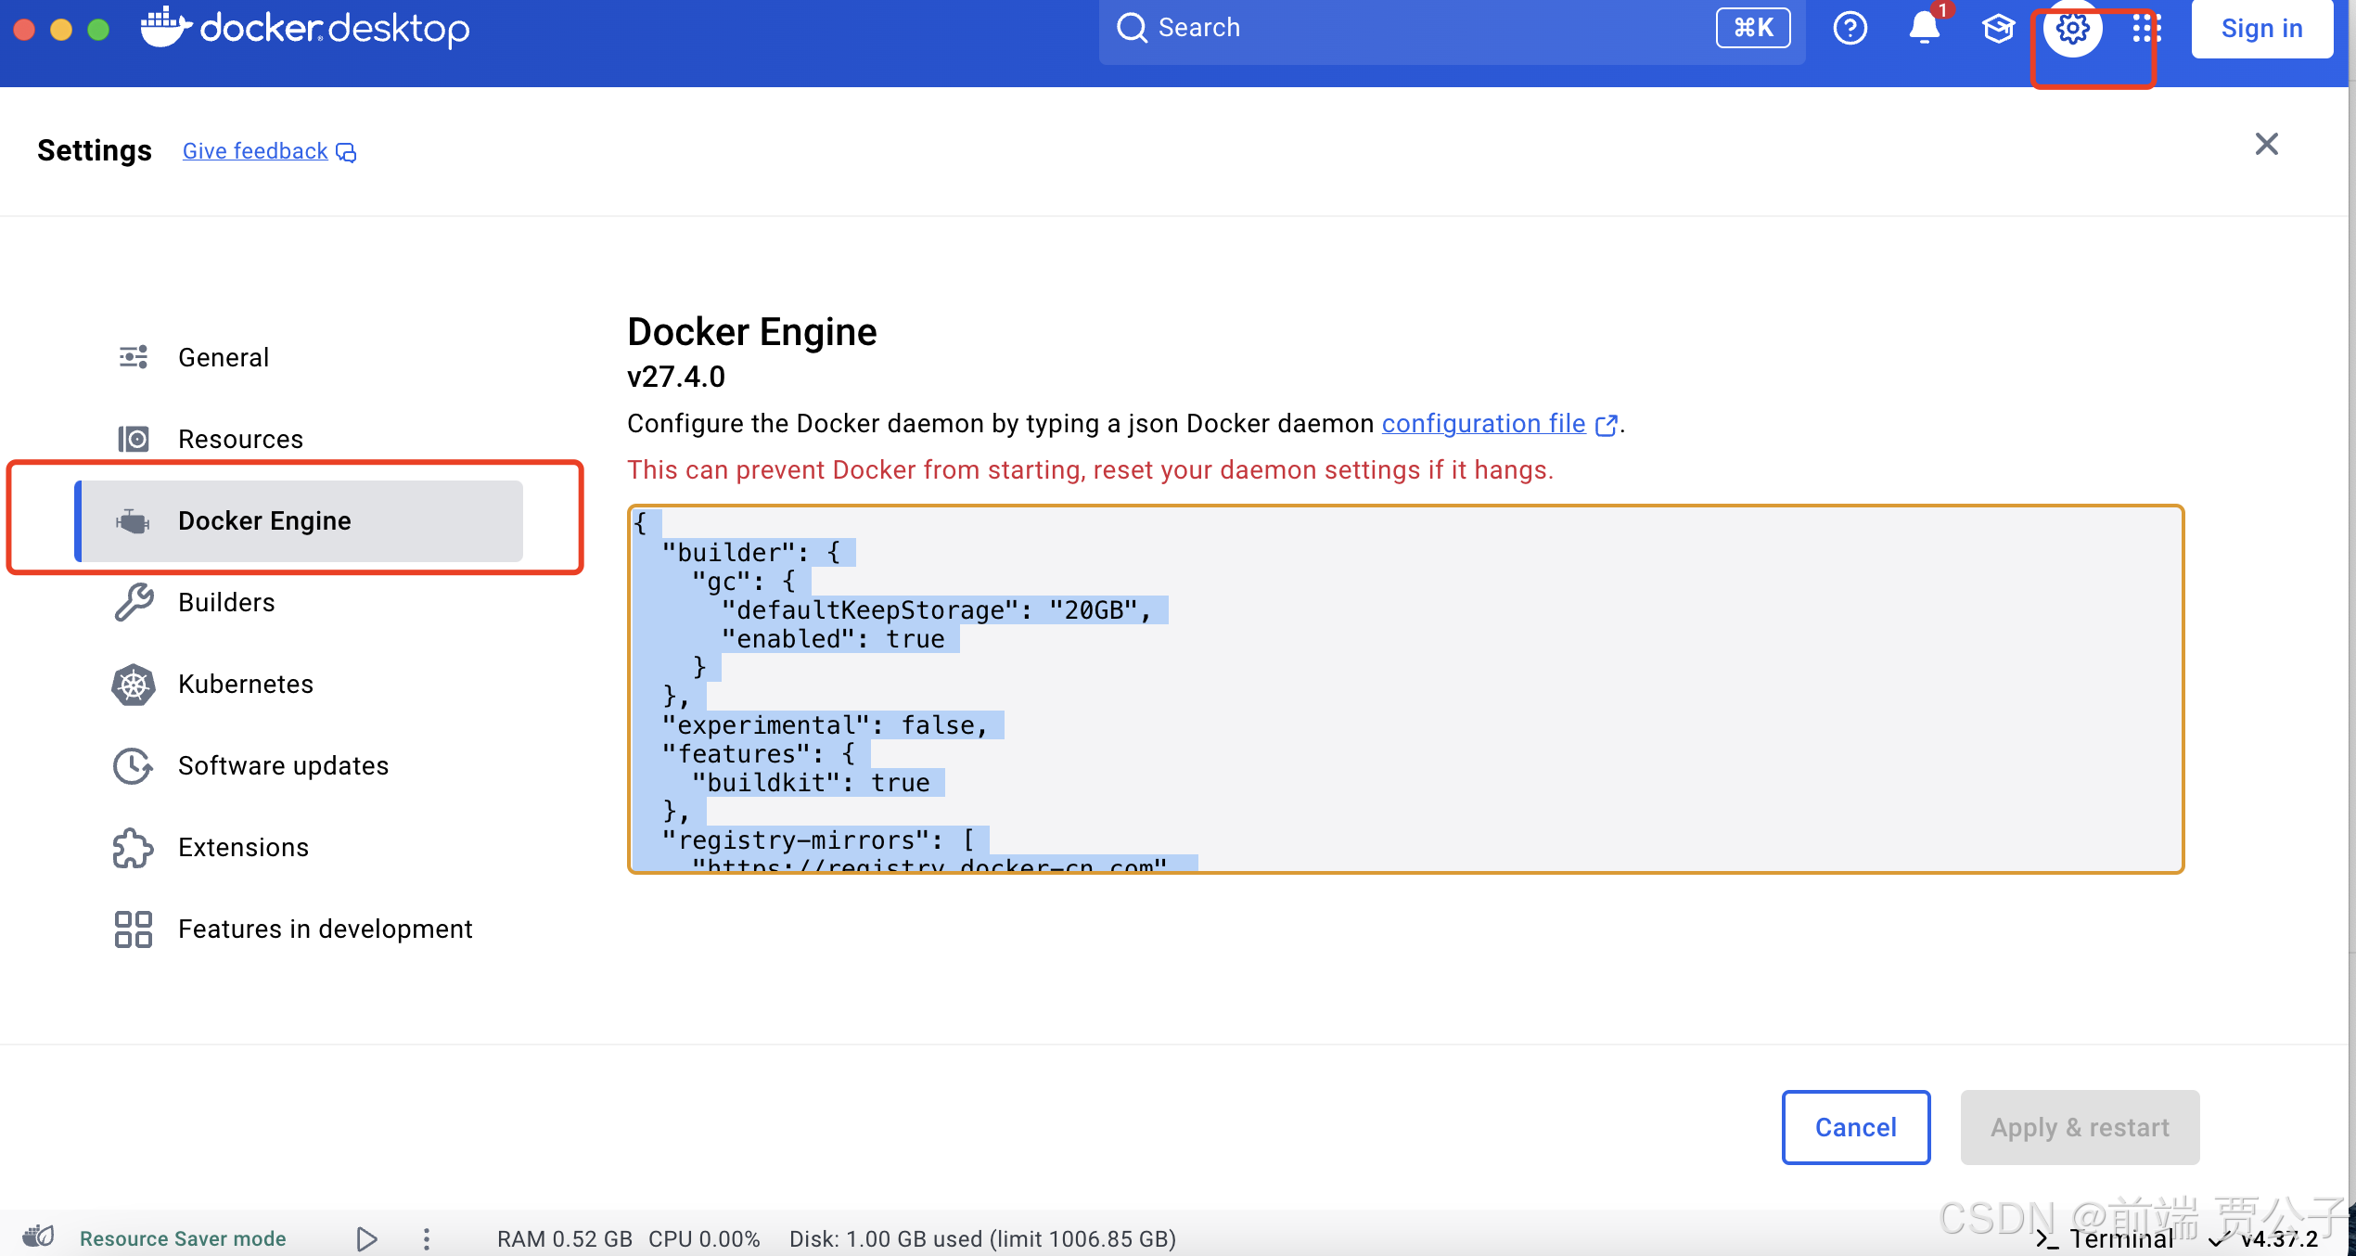Close the Settings panel with X
The width and height of the screenshot is (2356, 1256).
(2266, 144)
